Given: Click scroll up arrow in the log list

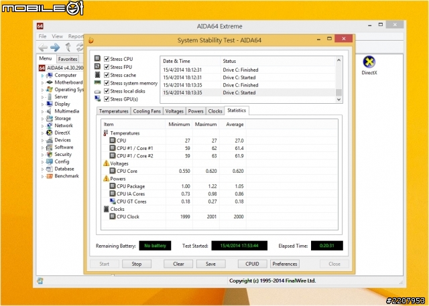Looking at the screenshot, I should (339, 60).
